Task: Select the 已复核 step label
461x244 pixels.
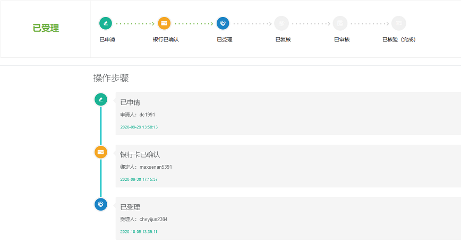Action: point(283,40)
